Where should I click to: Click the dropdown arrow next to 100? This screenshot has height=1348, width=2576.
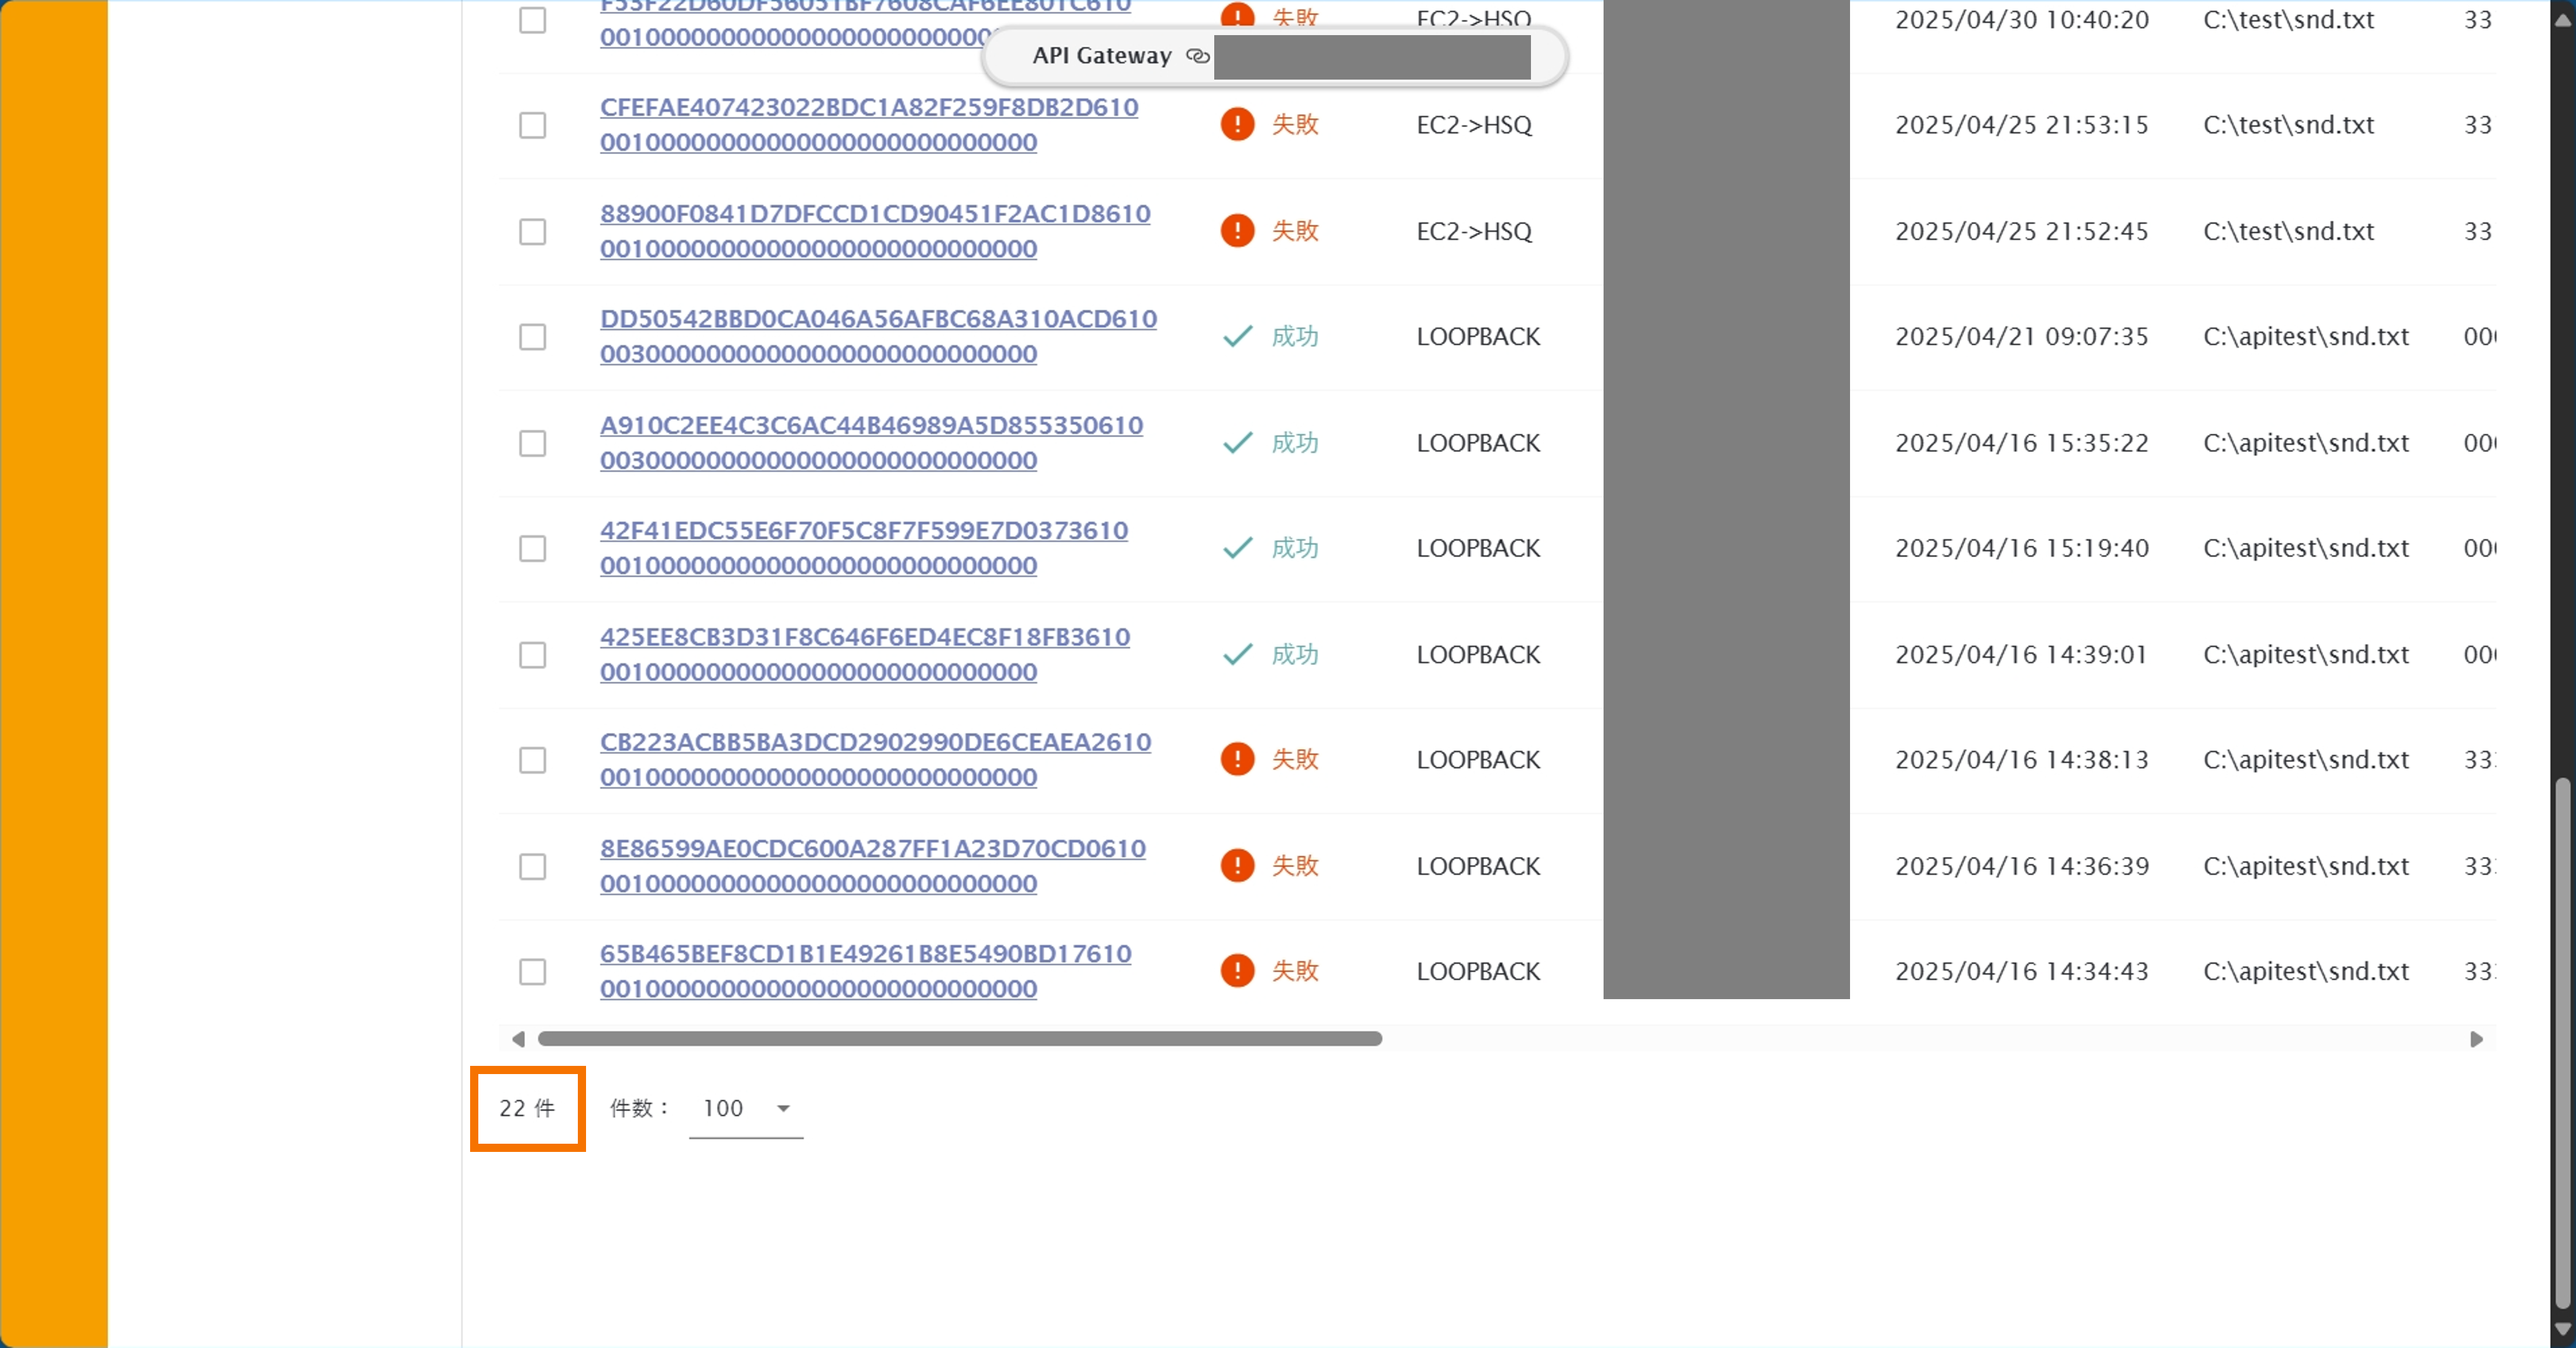tap(783, 1108)
